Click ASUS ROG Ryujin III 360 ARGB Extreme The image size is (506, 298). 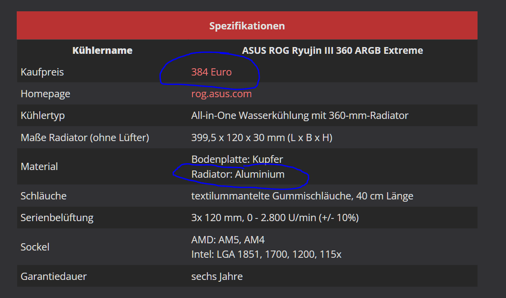[333, 50]
